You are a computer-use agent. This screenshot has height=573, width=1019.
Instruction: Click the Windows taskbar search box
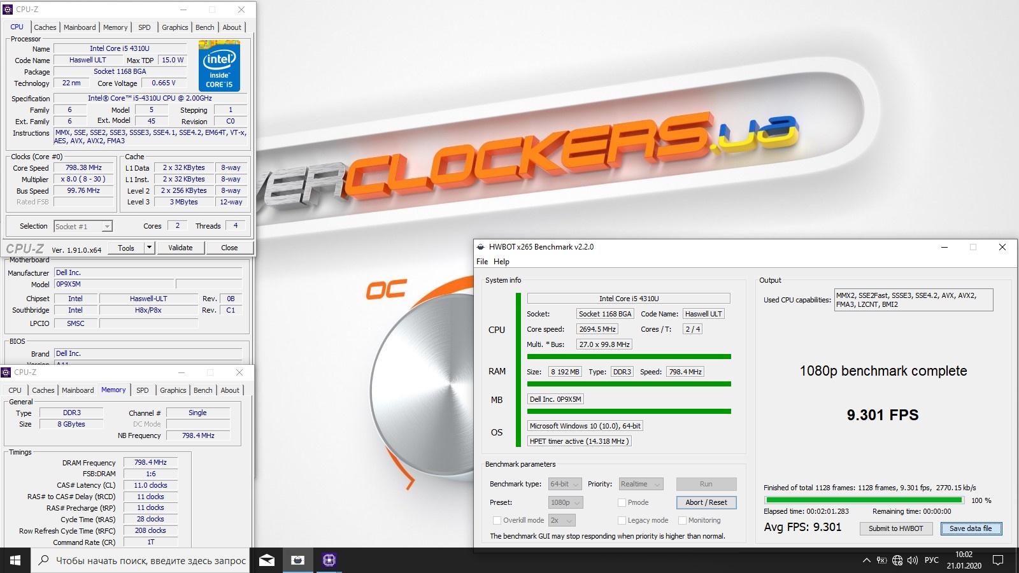pos(140,560)
